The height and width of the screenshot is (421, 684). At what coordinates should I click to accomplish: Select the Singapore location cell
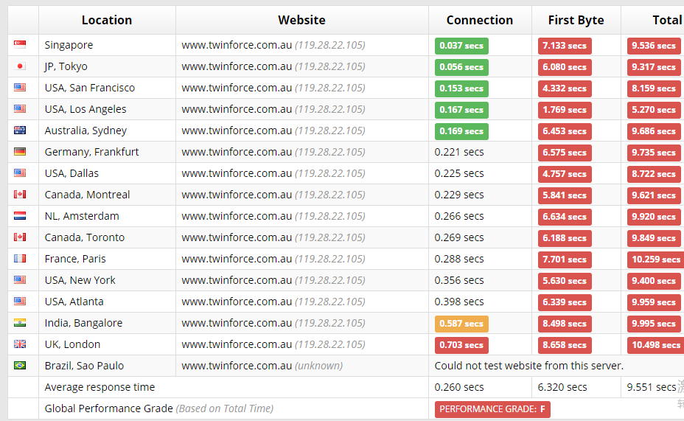pos(107,45)
